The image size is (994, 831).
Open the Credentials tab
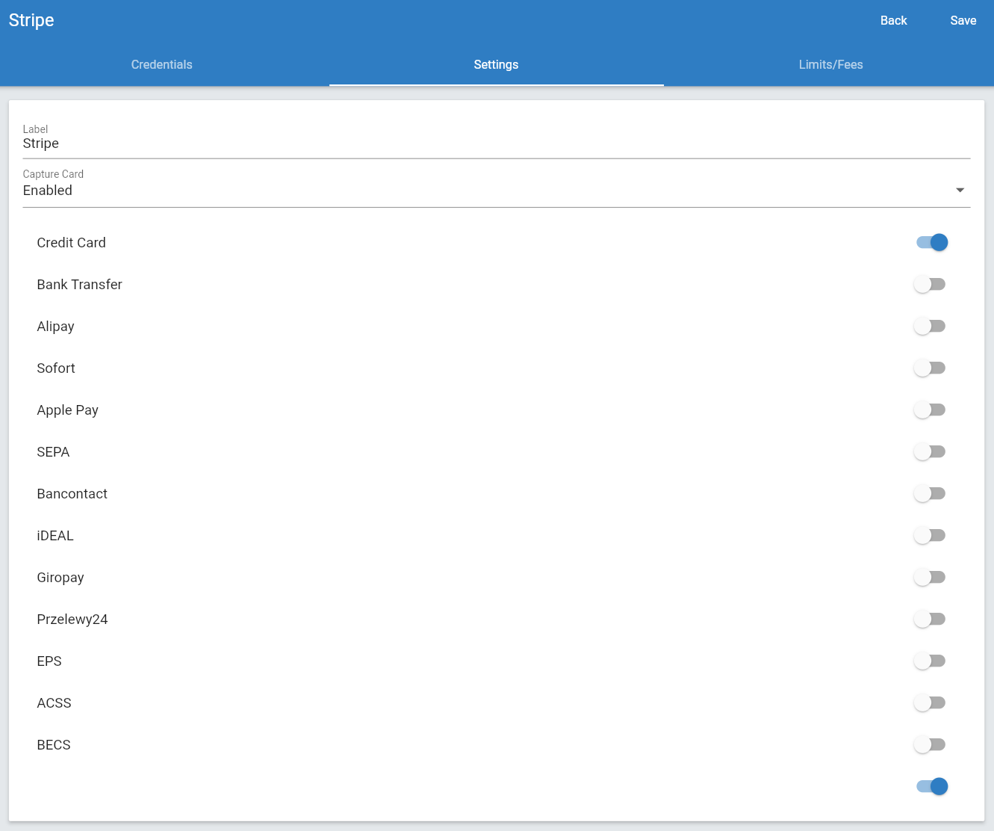pyautogui.click(x=161, y=64)
